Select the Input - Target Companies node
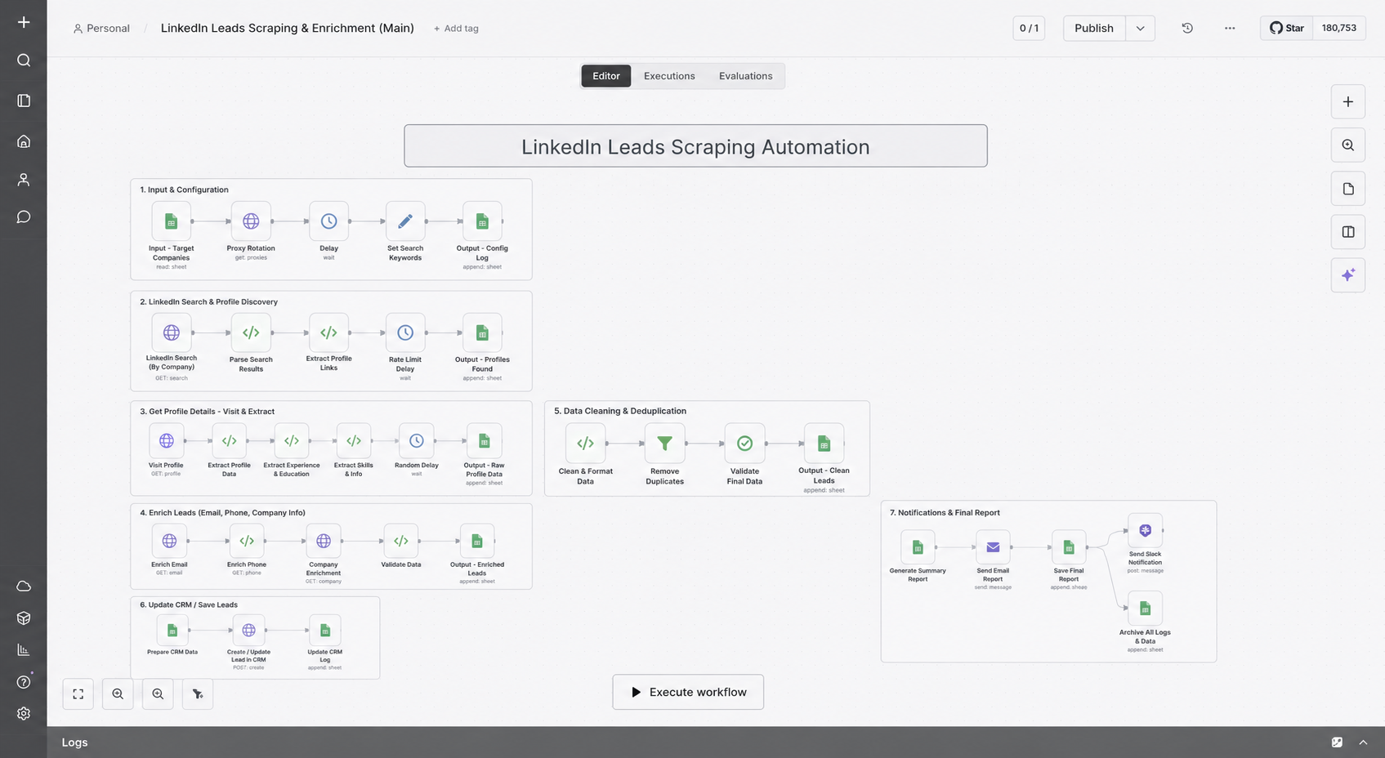 tap(172, 221)
